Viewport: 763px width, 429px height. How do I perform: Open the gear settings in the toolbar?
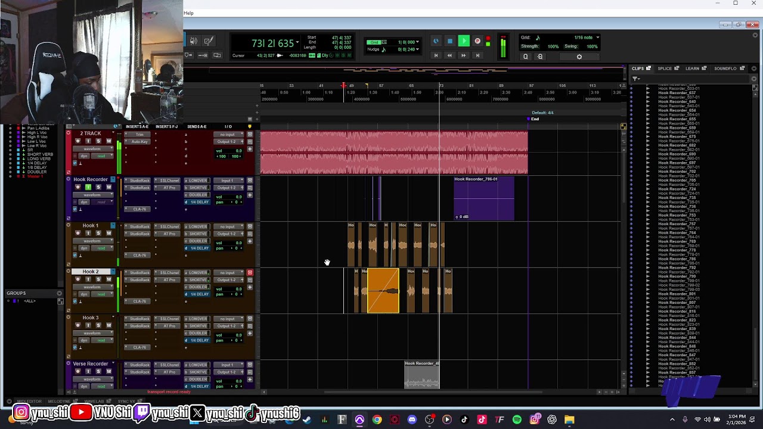click(579, 57)
